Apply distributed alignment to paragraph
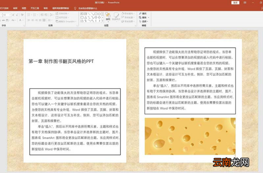The height and width of the screenshot is (173, 263). pos(44,20)
